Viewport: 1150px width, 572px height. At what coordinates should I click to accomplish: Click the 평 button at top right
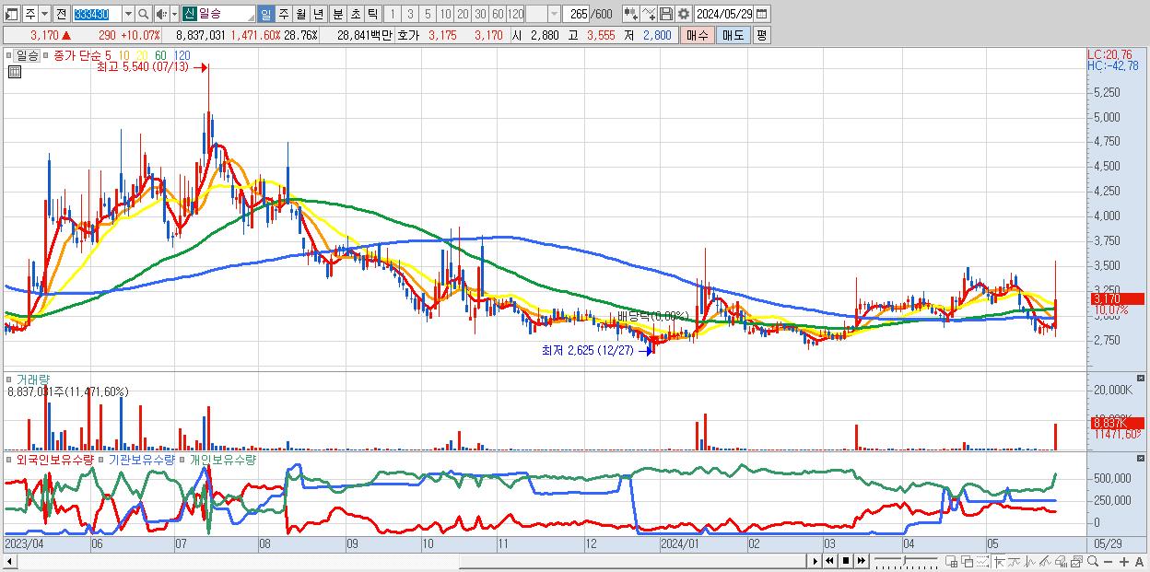[x=761, y=35]
